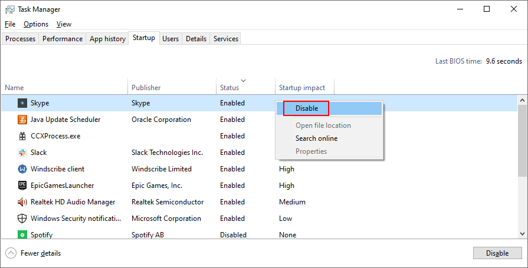Open the Services tab
The width and height of the screenshot is (528, 268).
point(225,39)
